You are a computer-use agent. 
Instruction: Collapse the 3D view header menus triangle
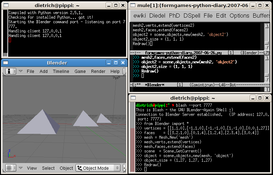20,168
